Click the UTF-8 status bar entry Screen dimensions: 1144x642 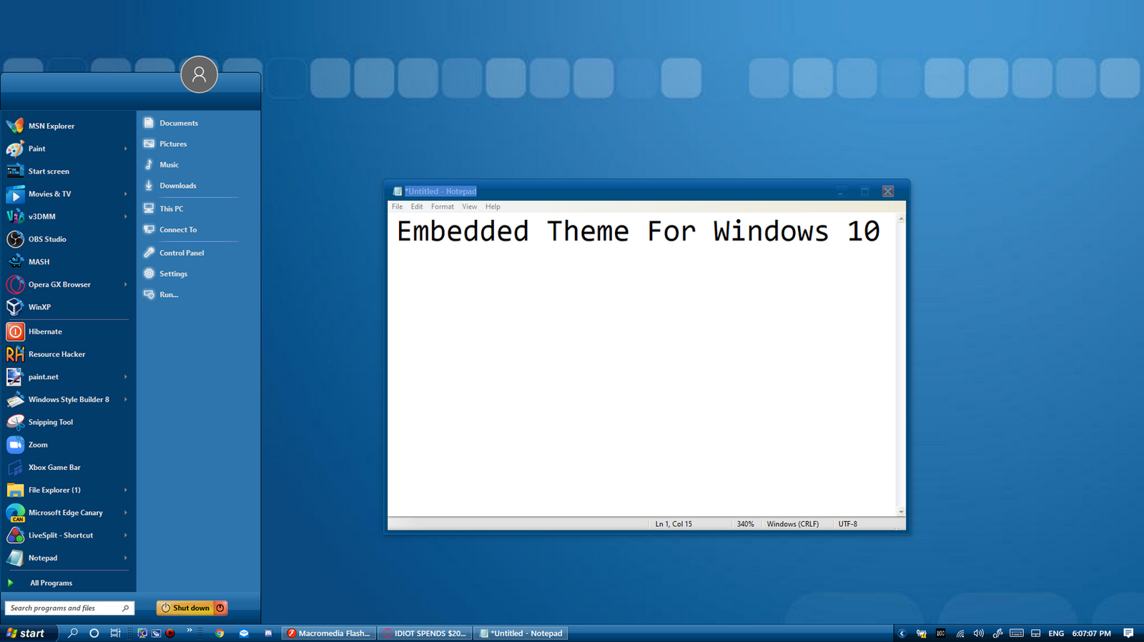848,524
